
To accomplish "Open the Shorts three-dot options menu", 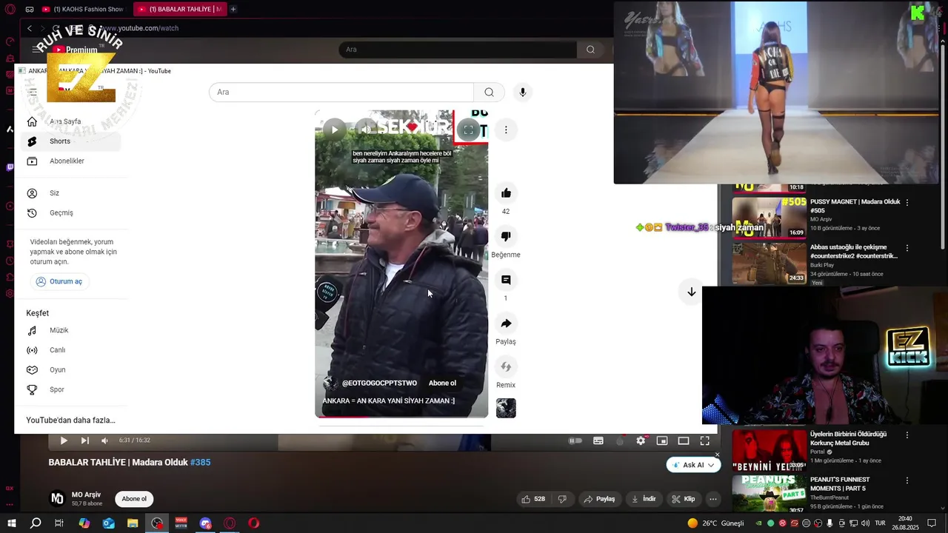I will (x=506, y=130).
